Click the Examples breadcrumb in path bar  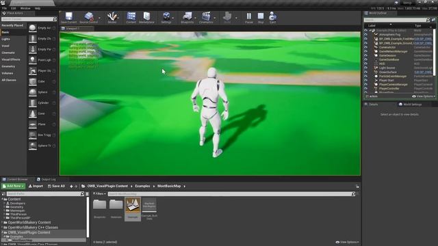pos(142,186)
